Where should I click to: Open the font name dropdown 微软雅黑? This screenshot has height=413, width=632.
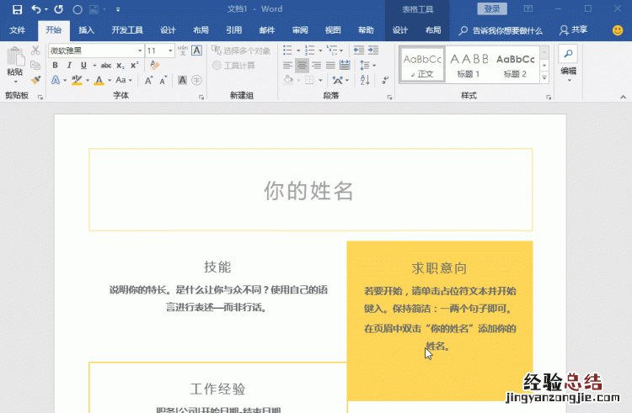tap(140, 50)
